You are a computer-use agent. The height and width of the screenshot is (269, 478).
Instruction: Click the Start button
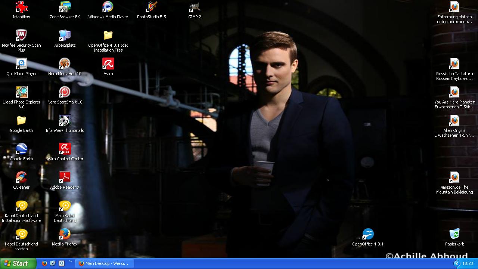(x=18, y=263)
